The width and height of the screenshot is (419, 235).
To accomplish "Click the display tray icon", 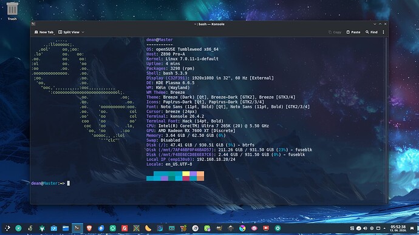I will [x=378, y=228].
